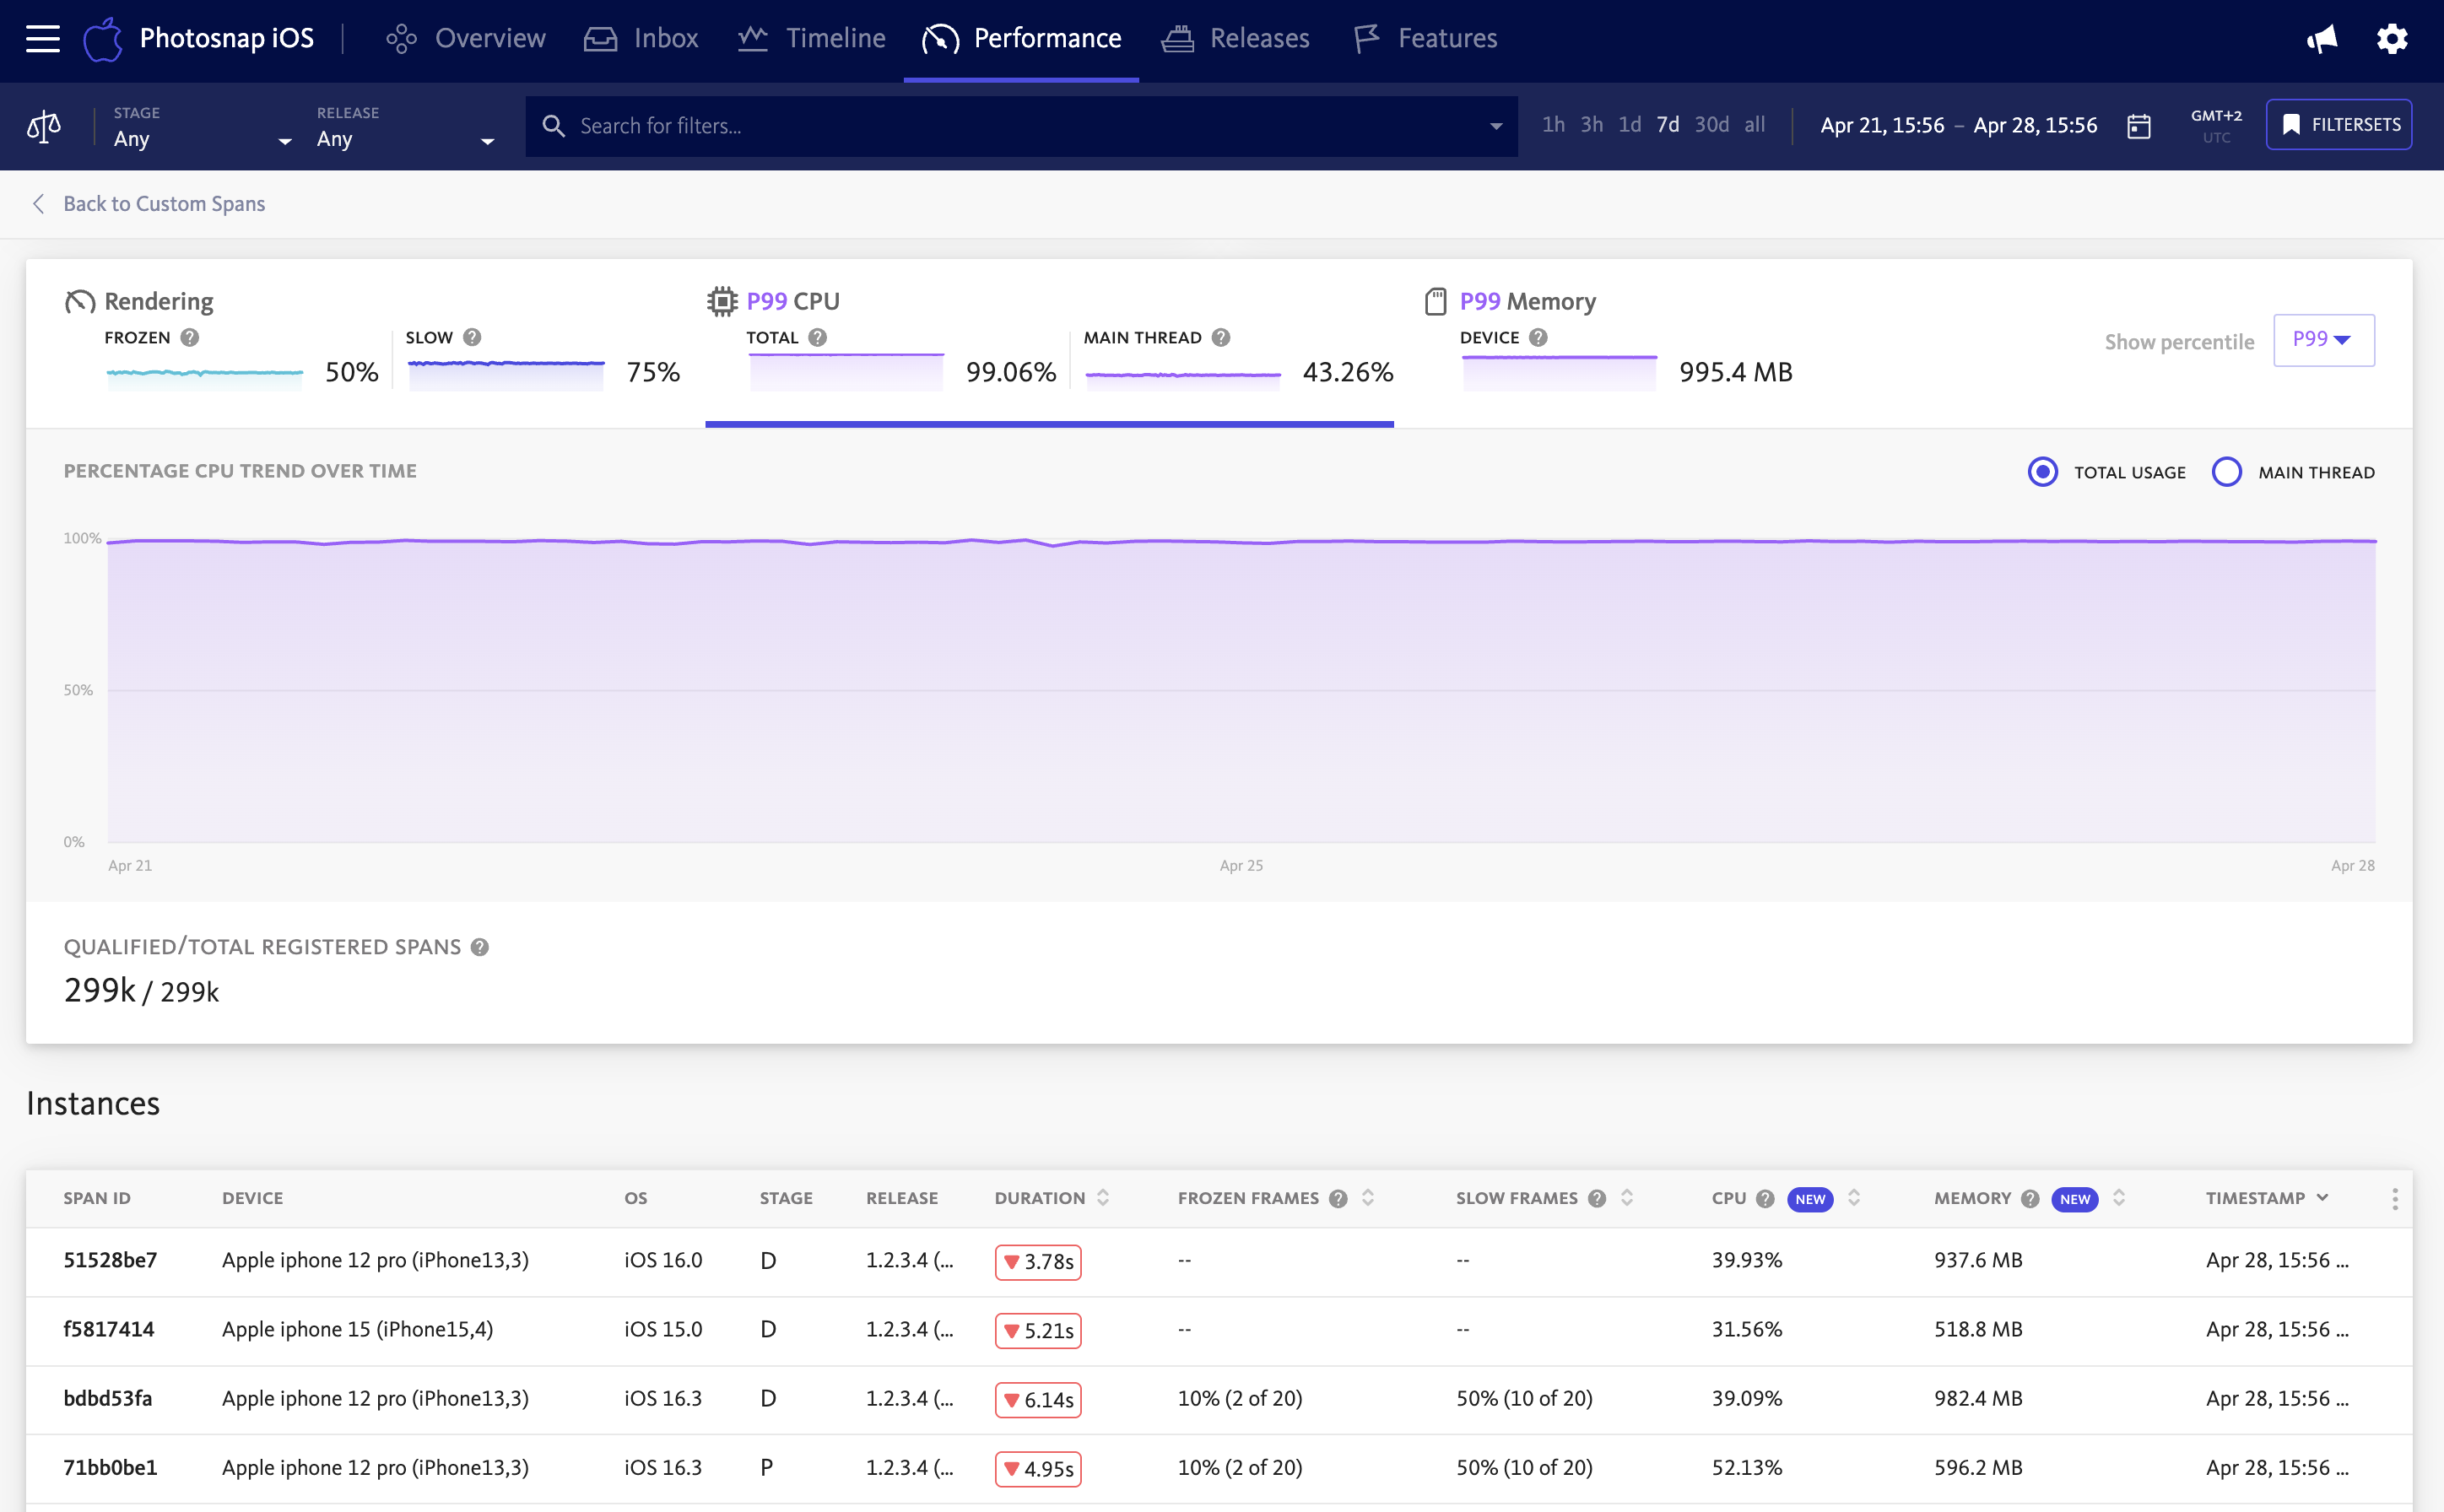Select MAIN THREAD radio button
Screen dimensions: 2444x1512
pyautogui.click(x=2227, y=472)
